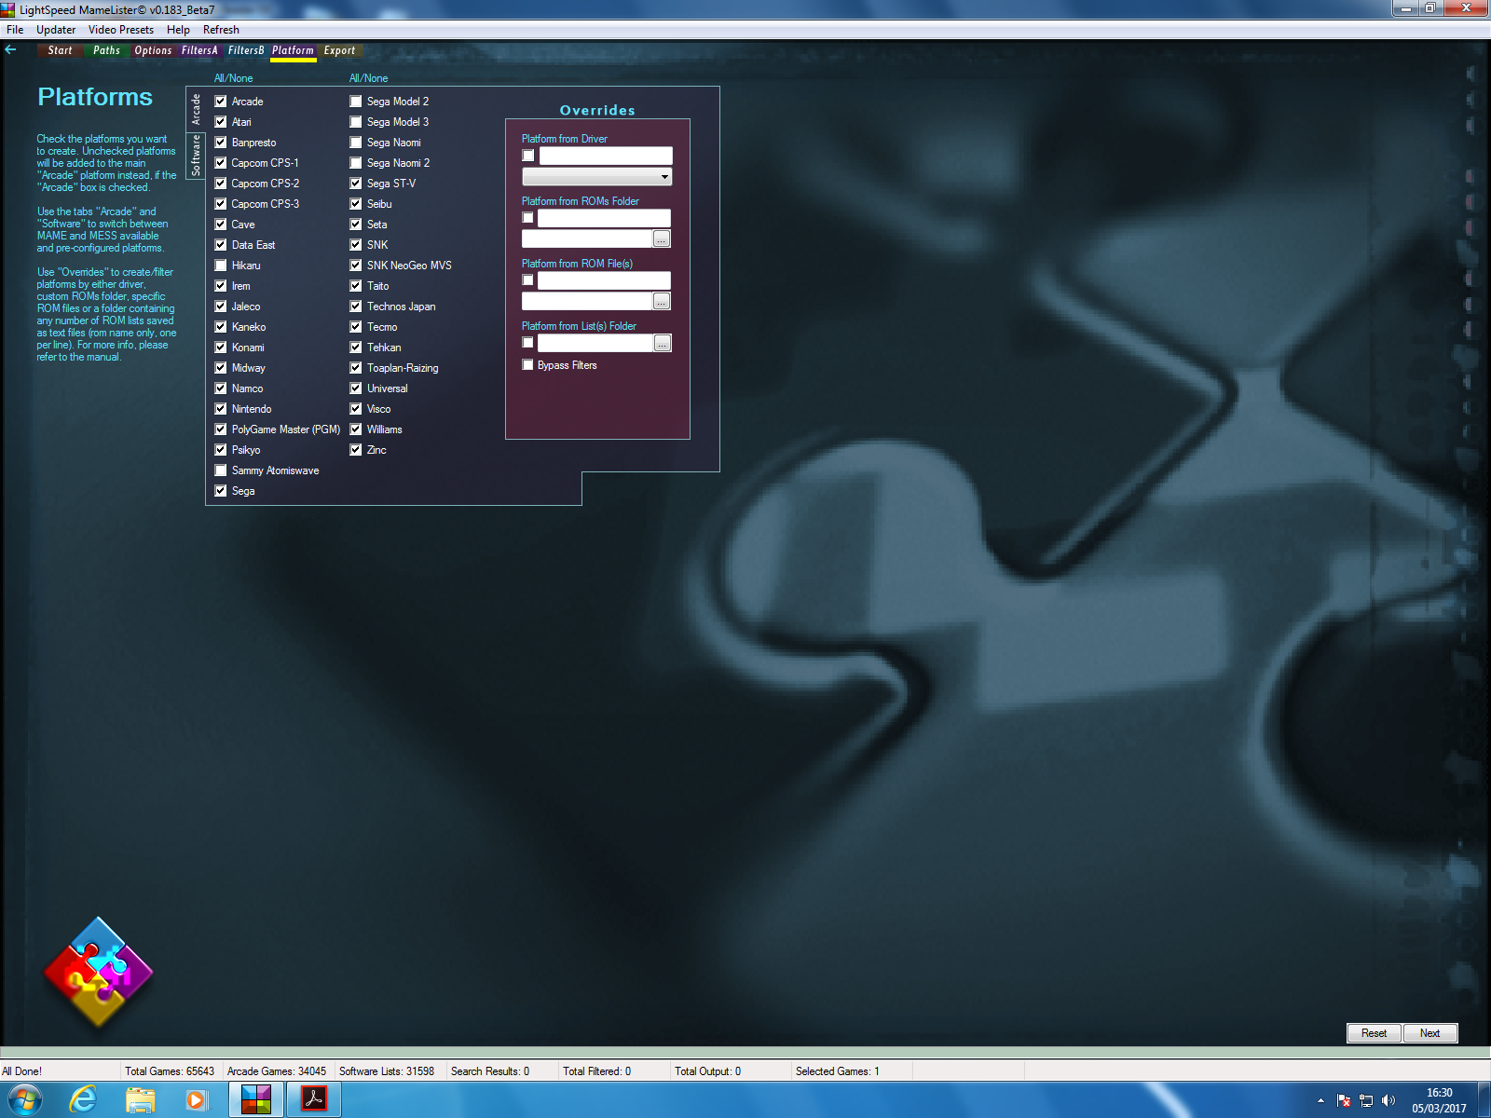Open the File menu

coord(15,30)
